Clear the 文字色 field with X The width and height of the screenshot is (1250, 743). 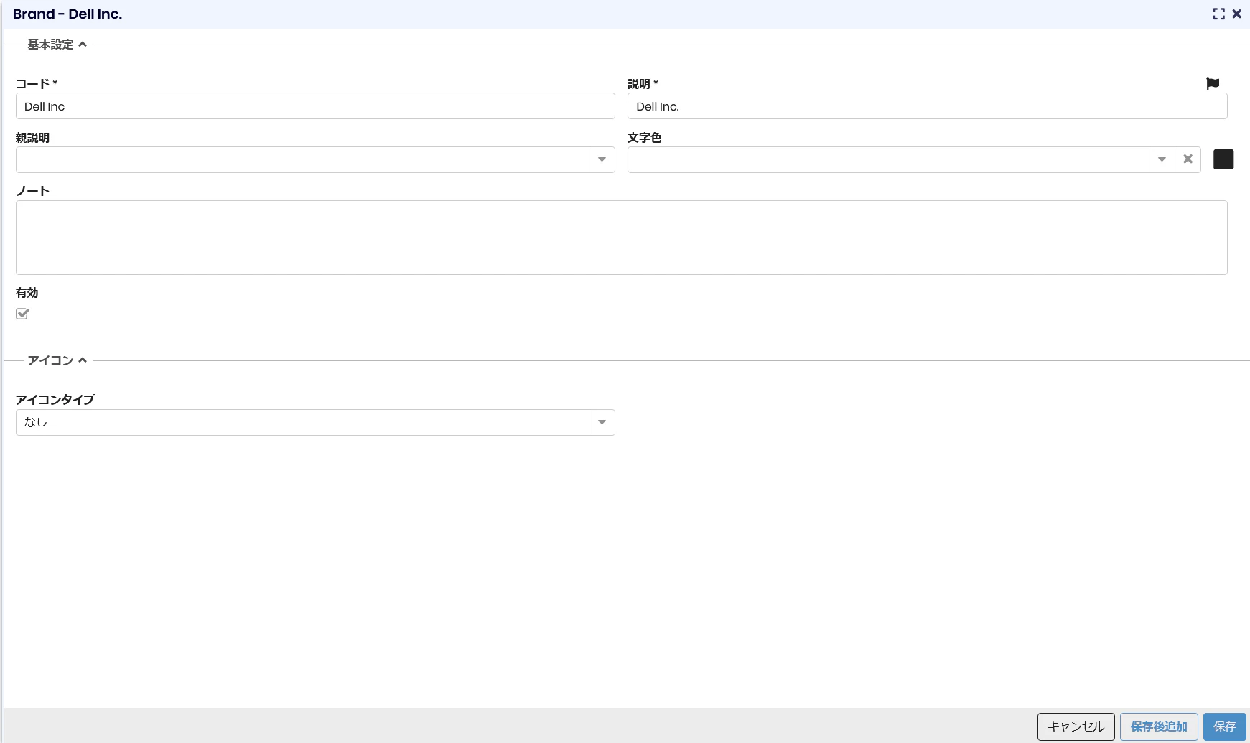click(x=1188, y=159)
